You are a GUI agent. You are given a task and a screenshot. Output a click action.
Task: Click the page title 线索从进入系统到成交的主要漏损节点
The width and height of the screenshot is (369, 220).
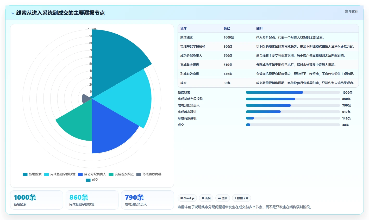[x=60, y=13]
